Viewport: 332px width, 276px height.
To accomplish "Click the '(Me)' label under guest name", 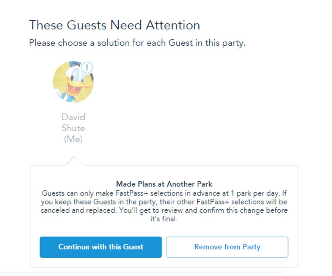I will 73,139.
